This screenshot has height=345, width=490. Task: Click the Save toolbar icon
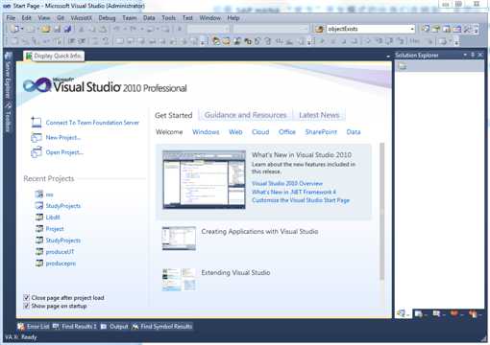click(x=57, y=29)
